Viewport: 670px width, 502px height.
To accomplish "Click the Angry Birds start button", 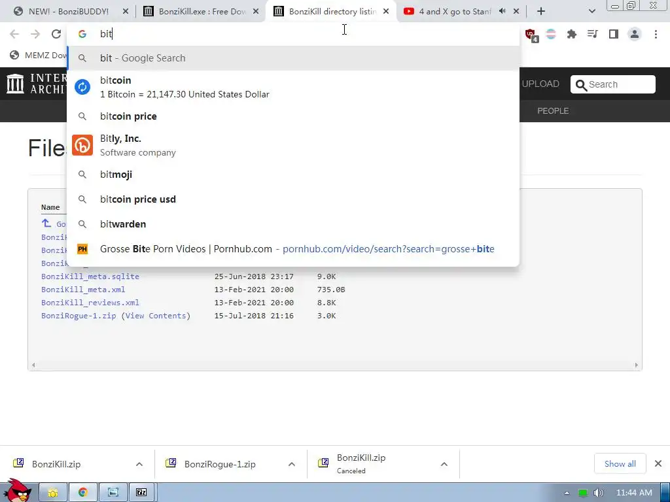I will click(x=17, y=490).
